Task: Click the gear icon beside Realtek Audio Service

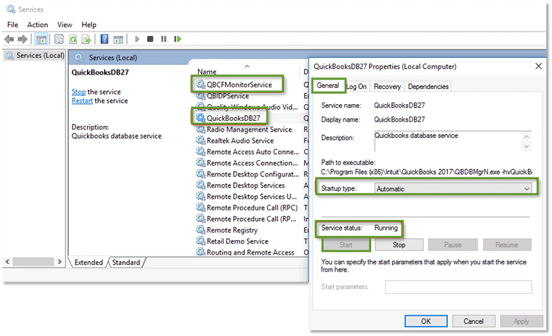Action: [x=201, y=140]
